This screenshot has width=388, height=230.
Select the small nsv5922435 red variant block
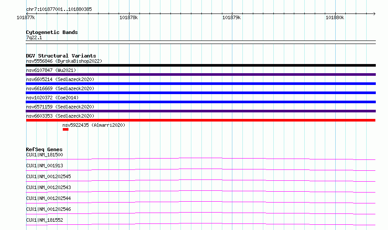point(65,129)
